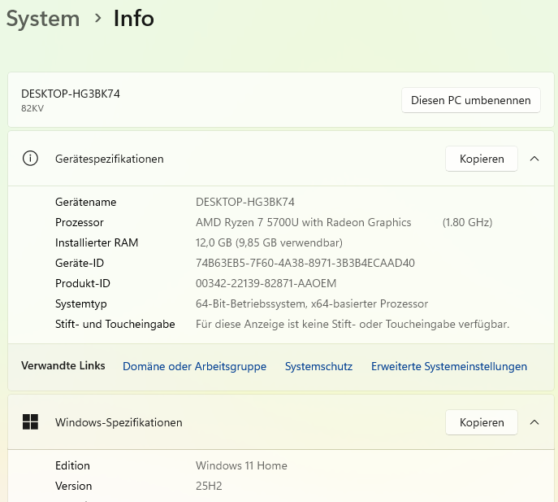Click Diesen PC umbenennen button
Viewport: 558px width, 502px height.
(471, 100)
